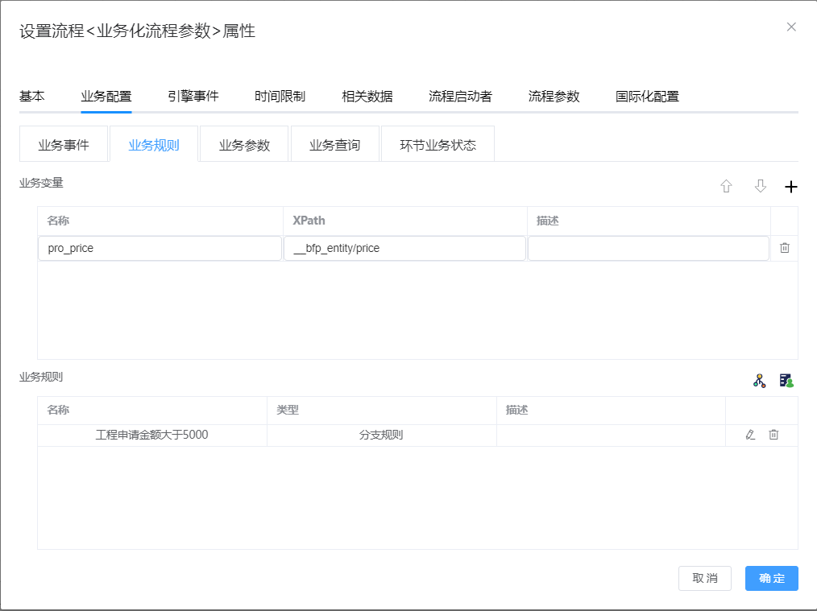Image resolution: width=817 pixels, height=611 pixels.
Task: Click the 确定 confirm button
Action: pos(770,578)
